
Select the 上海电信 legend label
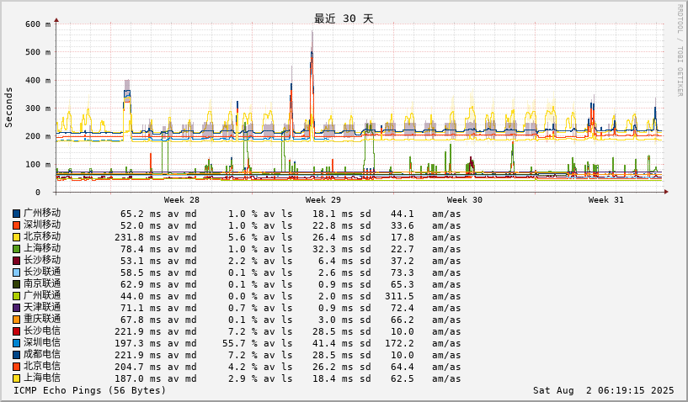pyautogui.click(x=42, y=378)
